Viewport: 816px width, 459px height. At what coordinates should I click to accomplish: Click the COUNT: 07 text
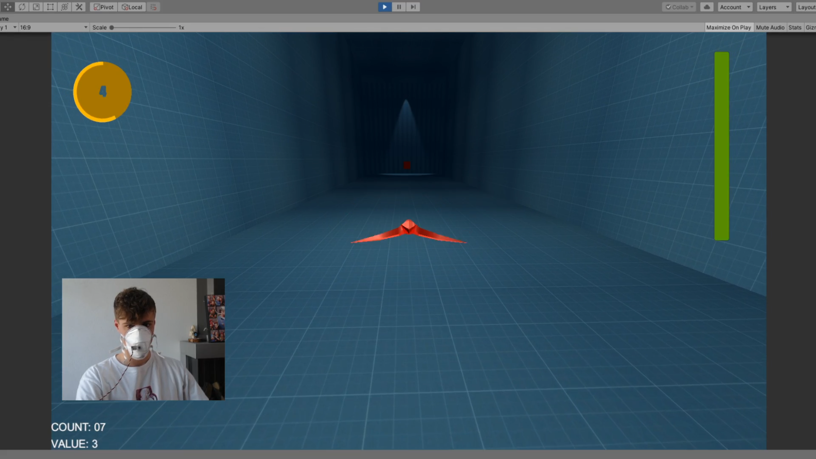78,427
